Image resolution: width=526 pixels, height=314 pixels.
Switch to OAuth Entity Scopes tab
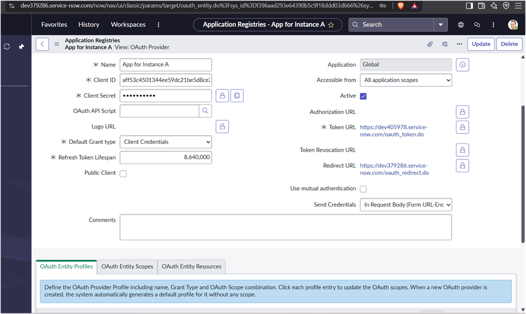[127, 267]
